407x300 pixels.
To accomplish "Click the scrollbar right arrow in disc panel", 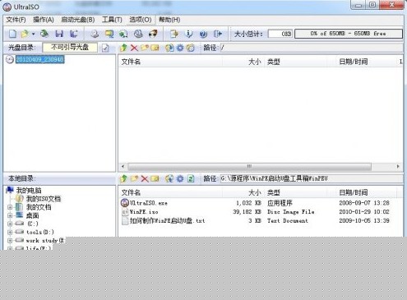I will (398, 167).
